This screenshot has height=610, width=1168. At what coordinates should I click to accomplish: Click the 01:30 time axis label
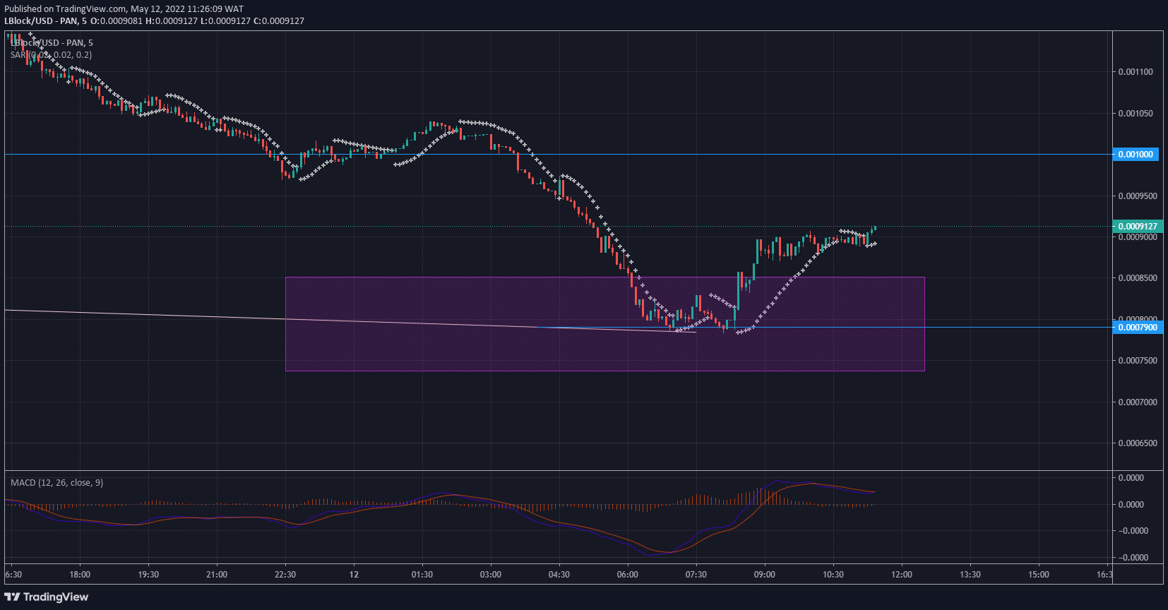click(422, 575)
